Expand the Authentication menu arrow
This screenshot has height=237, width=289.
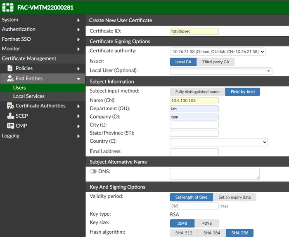(78, 30)
